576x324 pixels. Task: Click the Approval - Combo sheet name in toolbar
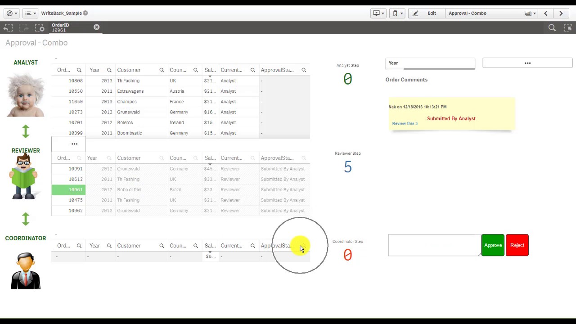468,13
